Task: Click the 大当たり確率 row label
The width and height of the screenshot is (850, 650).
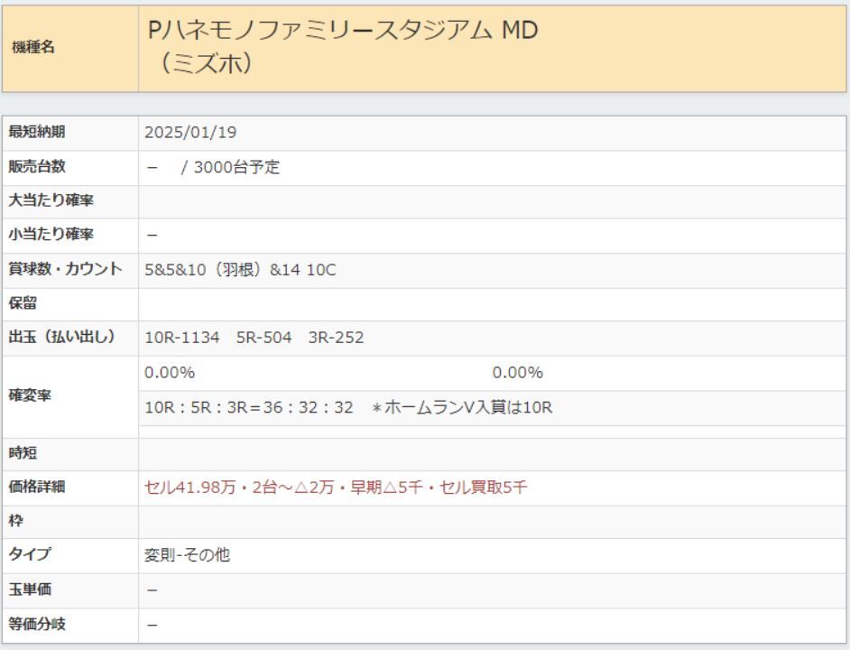Action: 51,200
